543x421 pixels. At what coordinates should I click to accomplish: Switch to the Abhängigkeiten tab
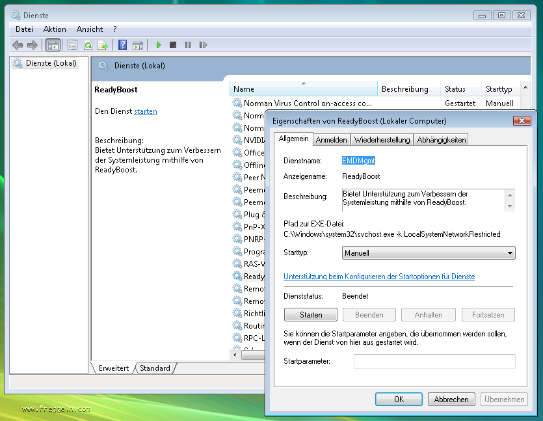click(441, 140)
